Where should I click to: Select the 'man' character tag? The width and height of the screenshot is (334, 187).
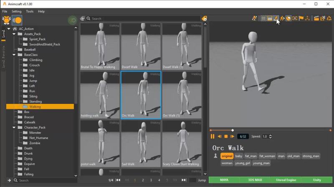click(281, 156)
